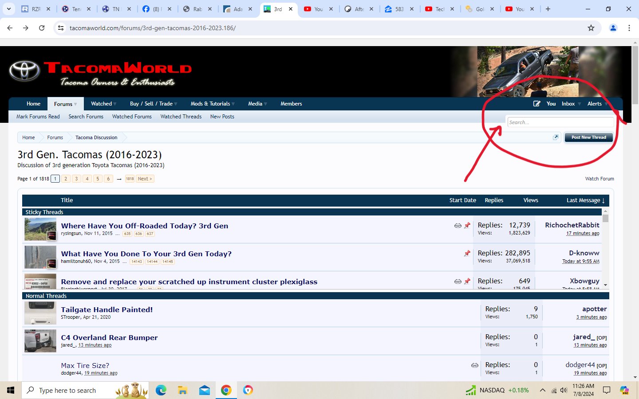The height and width of the screenshot is (399, 639).
Task: Open the Alerts dropdown
Action: 597,104
